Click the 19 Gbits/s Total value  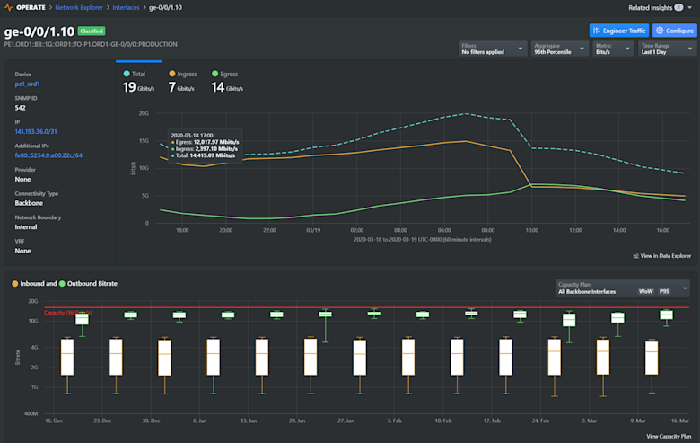[138, 87]
